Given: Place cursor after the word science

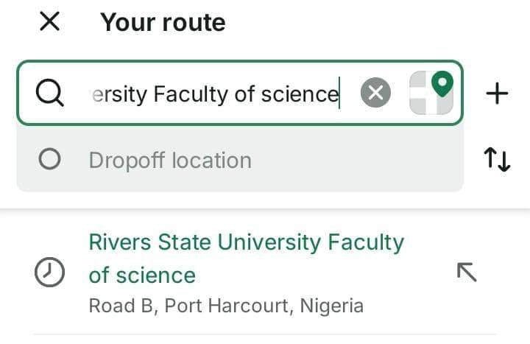Looking at the screenshot, I should [x=340, y=94].
